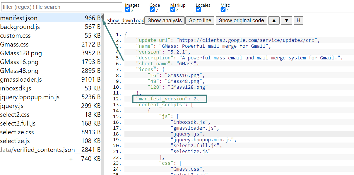Click the Show download link
This screenshot has width=354, height=175.
[x=126, y=21]
